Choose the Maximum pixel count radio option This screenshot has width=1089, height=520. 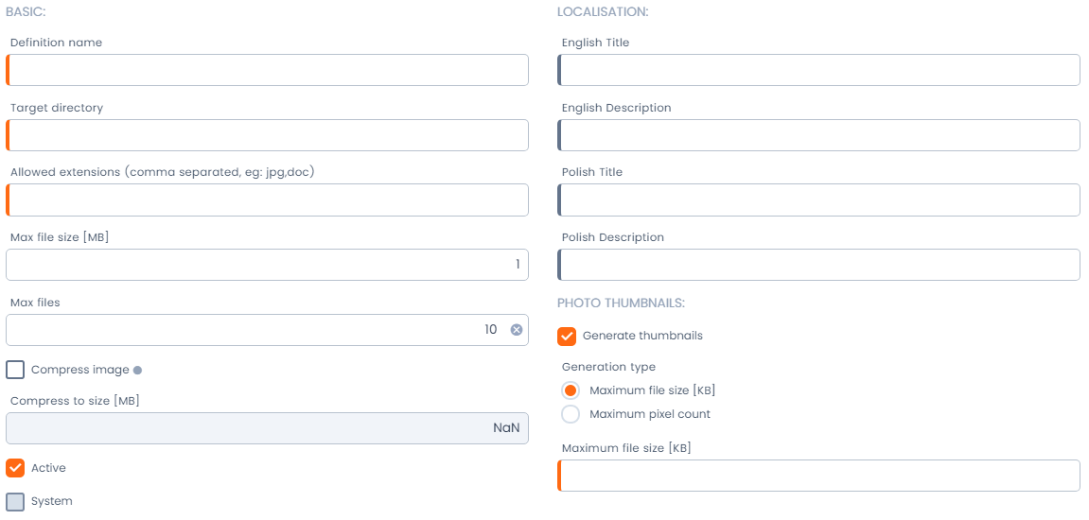[x=571, y=414]
